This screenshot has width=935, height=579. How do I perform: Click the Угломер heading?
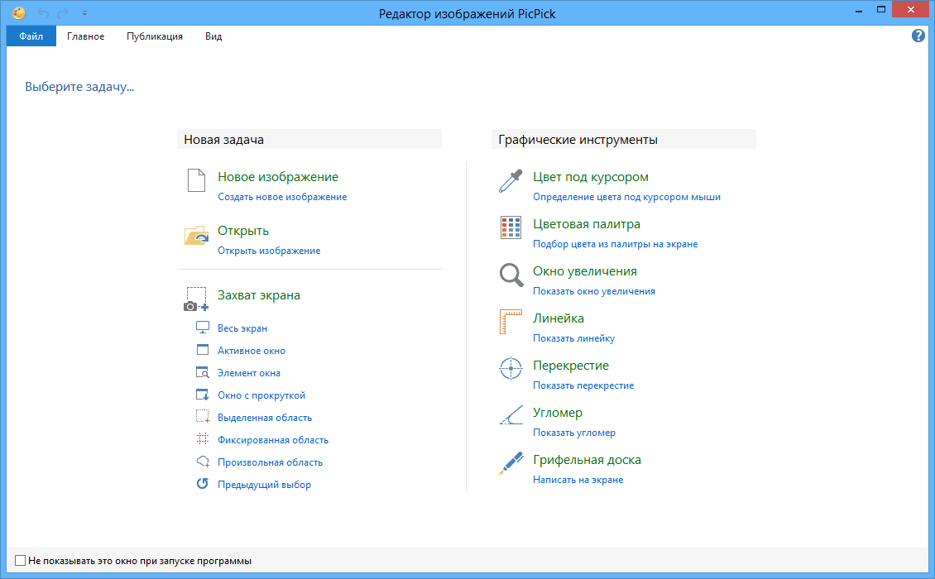pos(558,413)
